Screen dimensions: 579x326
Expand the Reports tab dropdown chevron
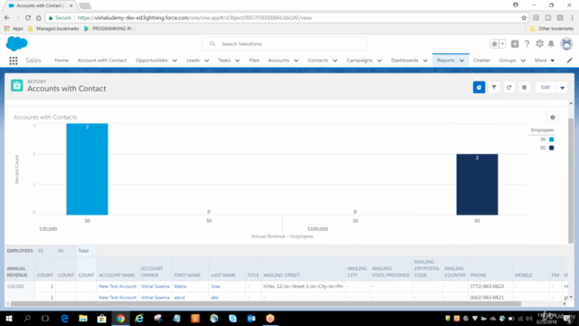click(x=461, y=61)
